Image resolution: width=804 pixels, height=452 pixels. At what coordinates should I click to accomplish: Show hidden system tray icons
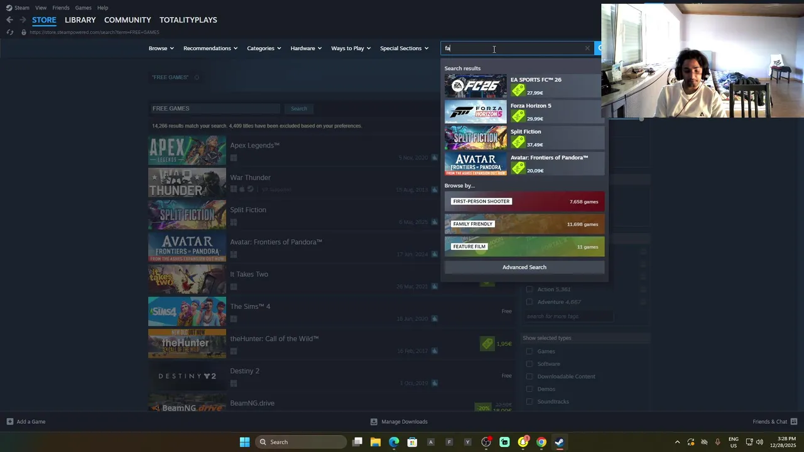[x=677, y=442]
